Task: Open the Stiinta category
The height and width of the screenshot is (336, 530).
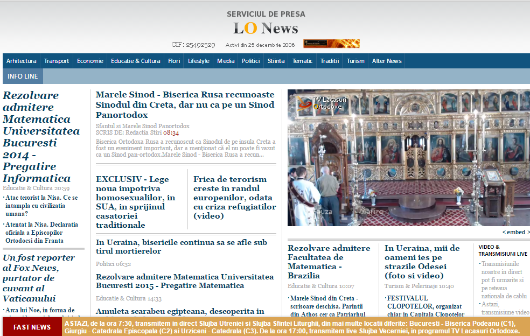Action: click(276, 61)
